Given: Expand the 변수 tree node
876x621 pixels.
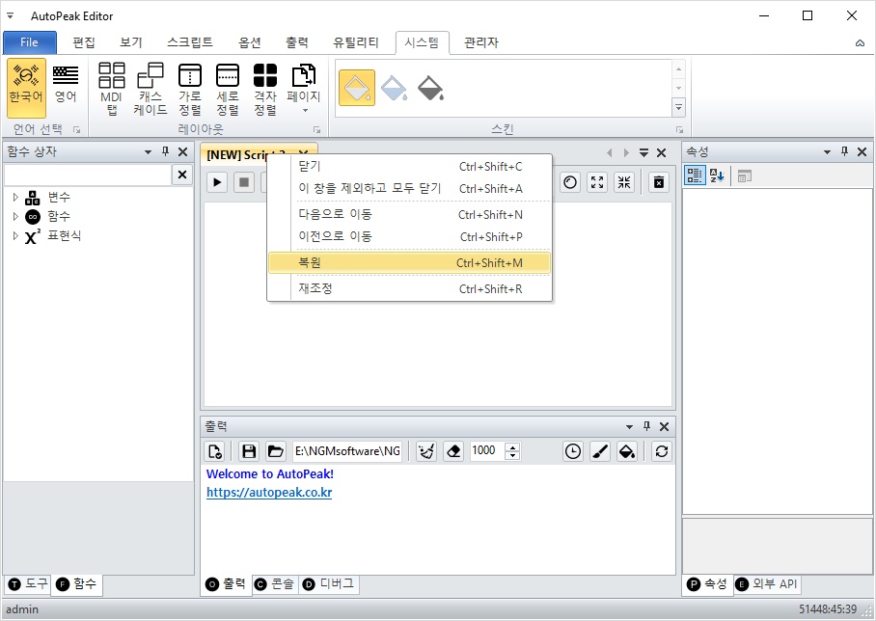Looking at the screenshot, I should click(x=15, y=197).
